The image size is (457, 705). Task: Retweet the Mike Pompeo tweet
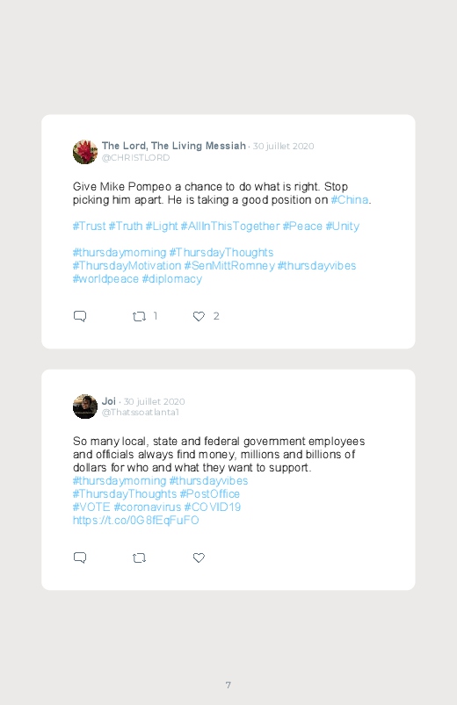139,317
